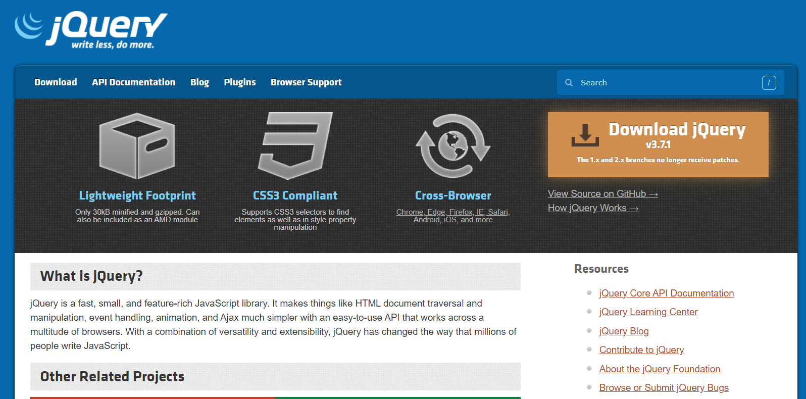806x399 pixels.
Task: Open the Download menu item
Action: point(56,82)
